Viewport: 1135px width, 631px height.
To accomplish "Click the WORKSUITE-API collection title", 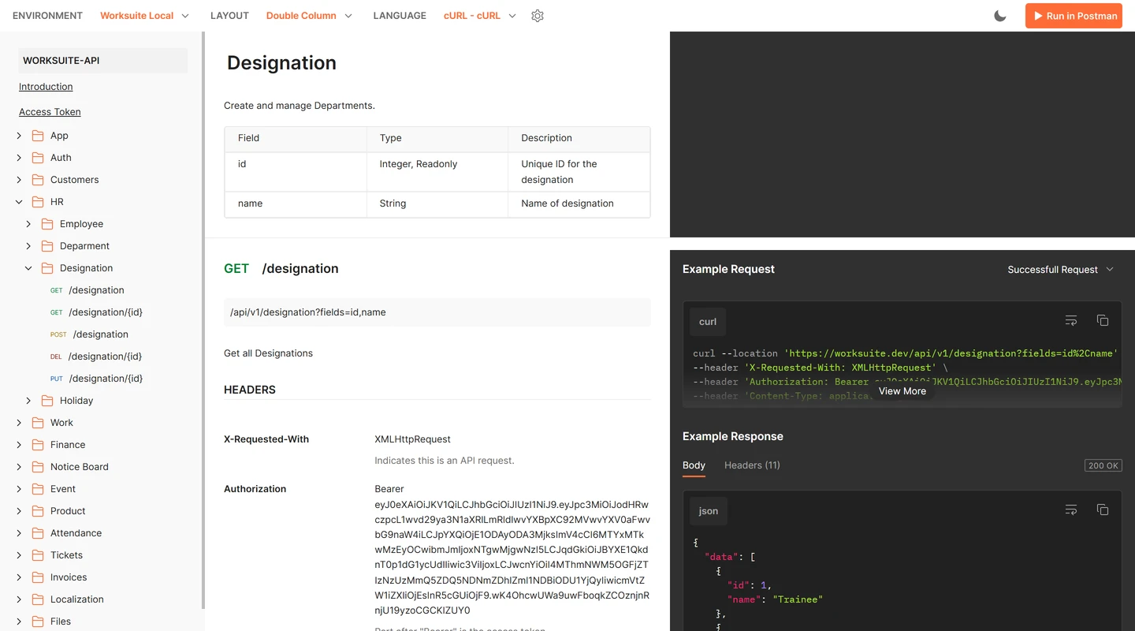I will 102,61.
